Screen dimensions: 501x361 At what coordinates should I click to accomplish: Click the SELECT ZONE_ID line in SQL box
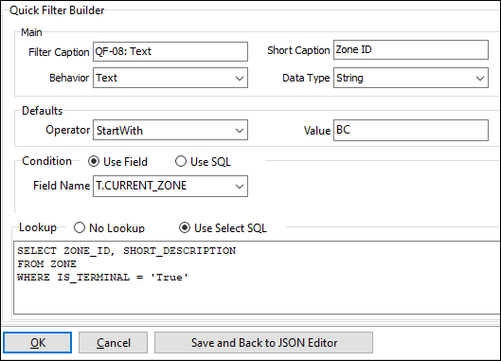tap(127, 251)
